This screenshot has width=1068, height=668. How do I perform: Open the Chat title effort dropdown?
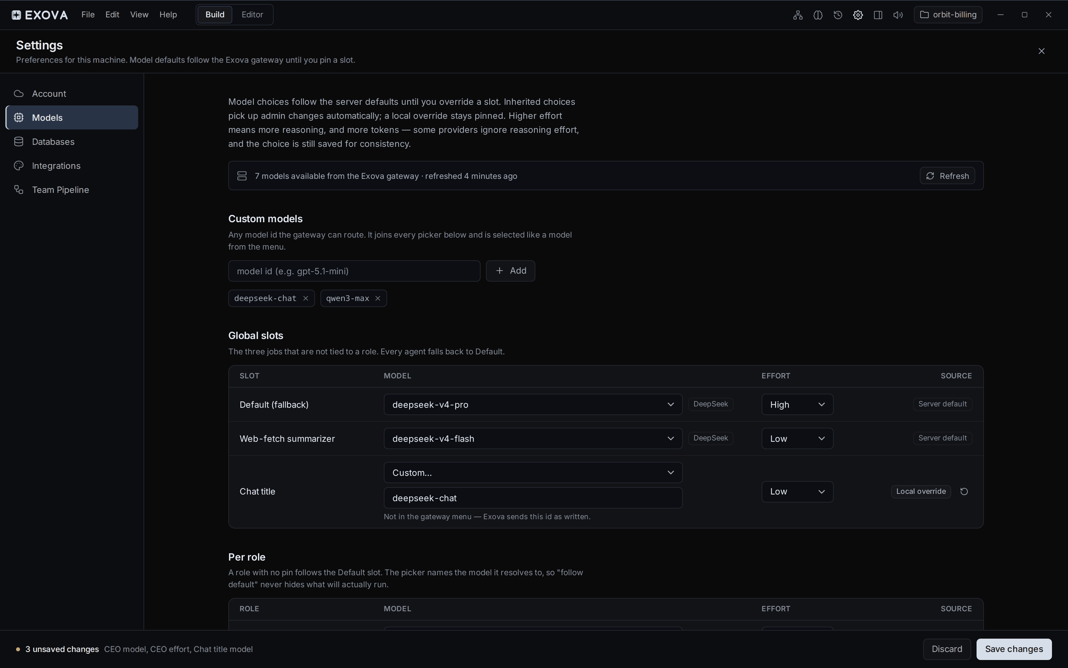click(x=797, y=491)
